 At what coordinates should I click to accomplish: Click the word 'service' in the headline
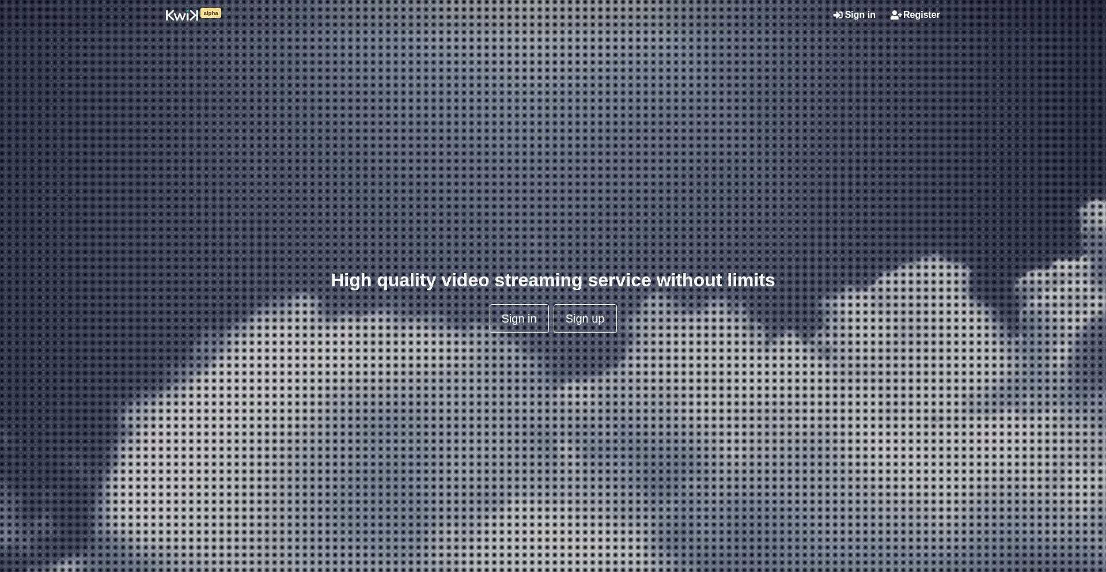(619, 280)
